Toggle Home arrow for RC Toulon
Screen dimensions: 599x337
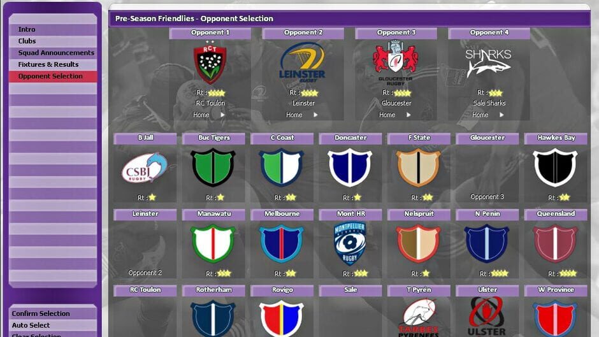[x=222, y=115]
